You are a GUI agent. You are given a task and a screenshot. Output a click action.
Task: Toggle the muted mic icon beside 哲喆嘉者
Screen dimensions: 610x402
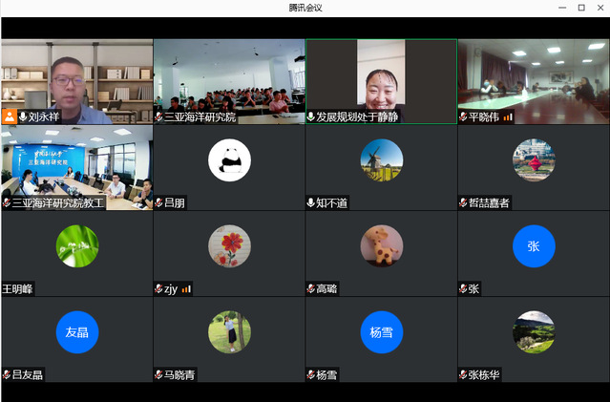463,202
